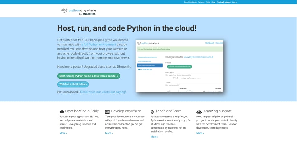
Task: Open Send feedback in top bar
Action: pos(190,2)
